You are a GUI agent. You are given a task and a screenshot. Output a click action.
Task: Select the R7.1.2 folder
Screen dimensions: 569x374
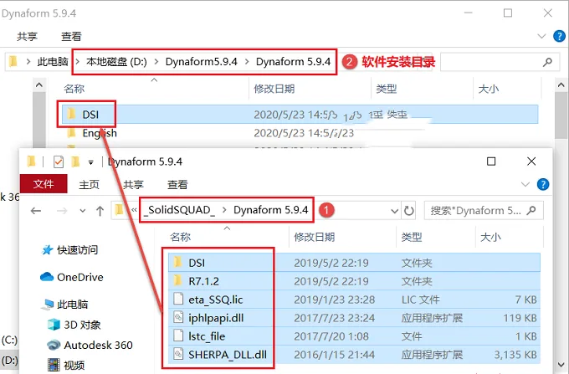pyautogui.click(x=354, y=281)
